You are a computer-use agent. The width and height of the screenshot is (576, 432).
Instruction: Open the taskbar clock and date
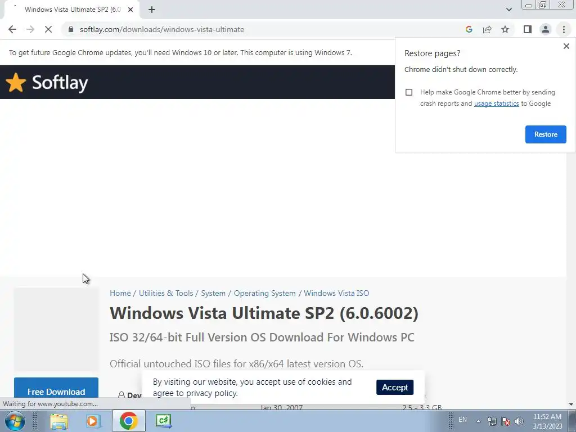(x=547, y=421)
